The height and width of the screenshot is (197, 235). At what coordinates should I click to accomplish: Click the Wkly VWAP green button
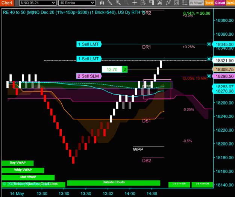point(23,170)
